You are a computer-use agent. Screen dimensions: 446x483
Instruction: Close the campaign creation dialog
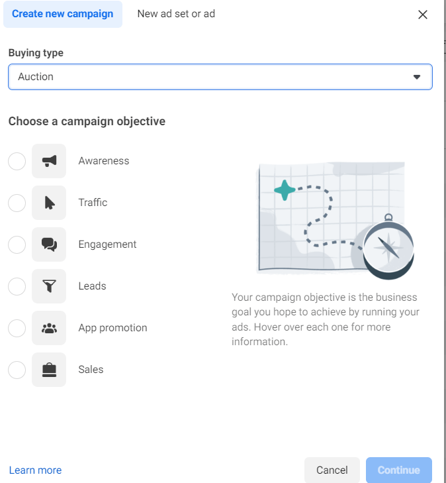pos(423,15)
